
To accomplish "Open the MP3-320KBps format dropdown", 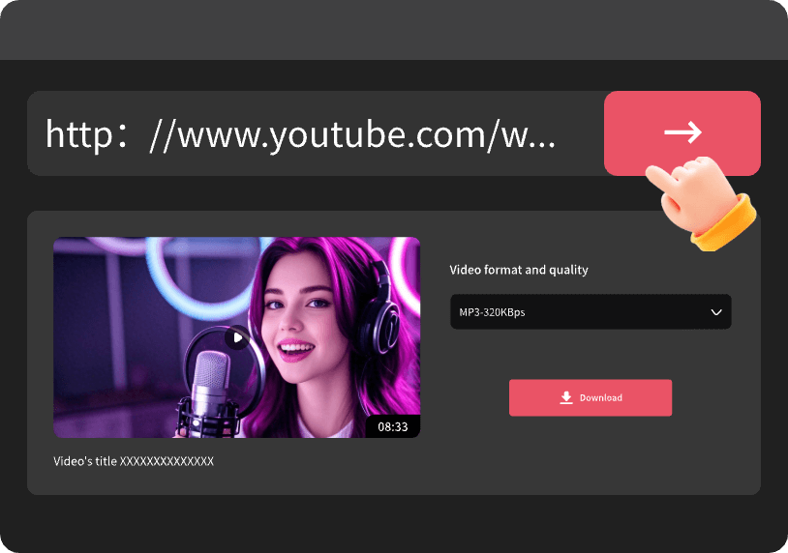I will pyautogui.click(x=591, y=311).
